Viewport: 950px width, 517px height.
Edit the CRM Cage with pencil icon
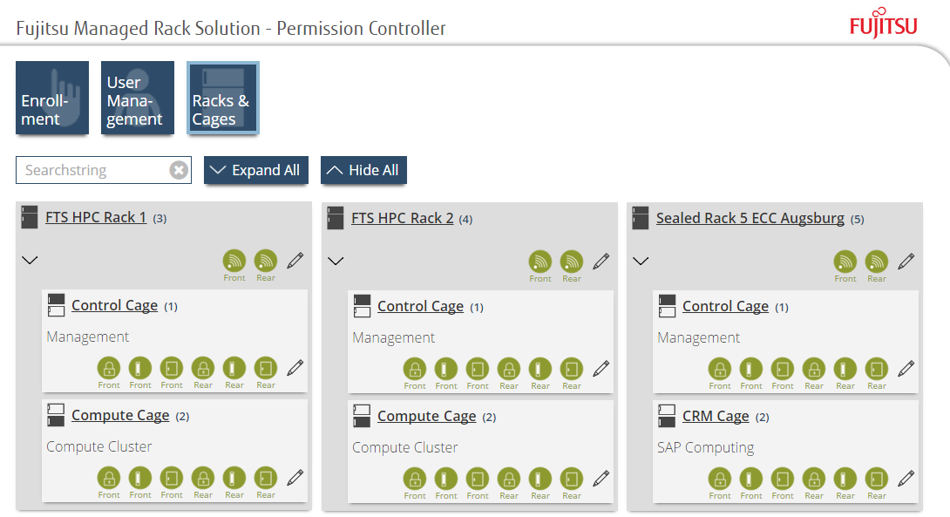(x=906, y=479)
